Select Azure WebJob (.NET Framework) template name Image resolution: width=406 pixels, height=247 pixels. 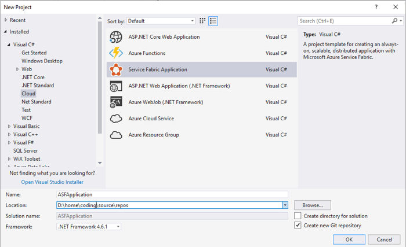(x=166, y=102)
